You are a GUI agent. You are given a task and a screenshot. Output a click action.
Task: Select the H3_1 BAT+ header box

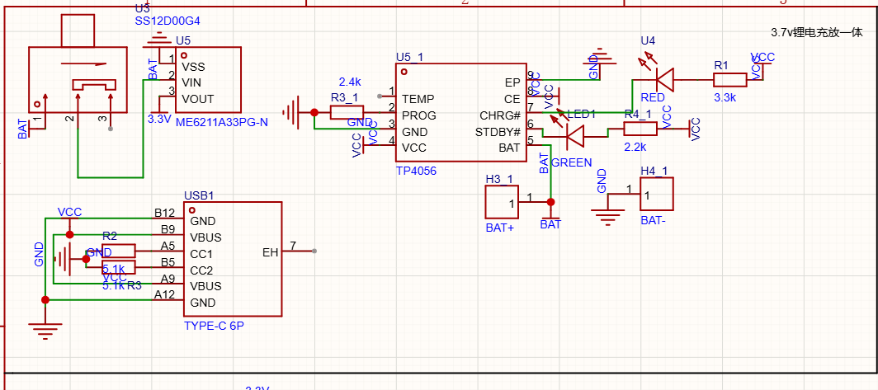point(501,202)
